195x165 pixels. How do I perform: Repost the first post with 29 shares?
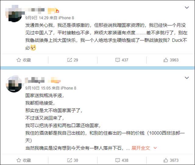73,60
